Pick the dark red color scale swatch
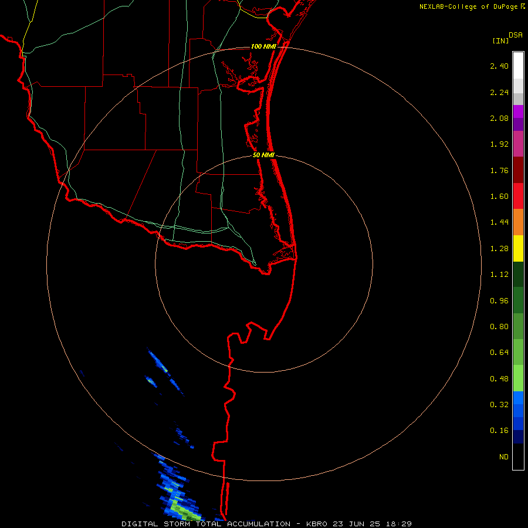Viewport: 528px width, 528px height. [x=518, y=170]
